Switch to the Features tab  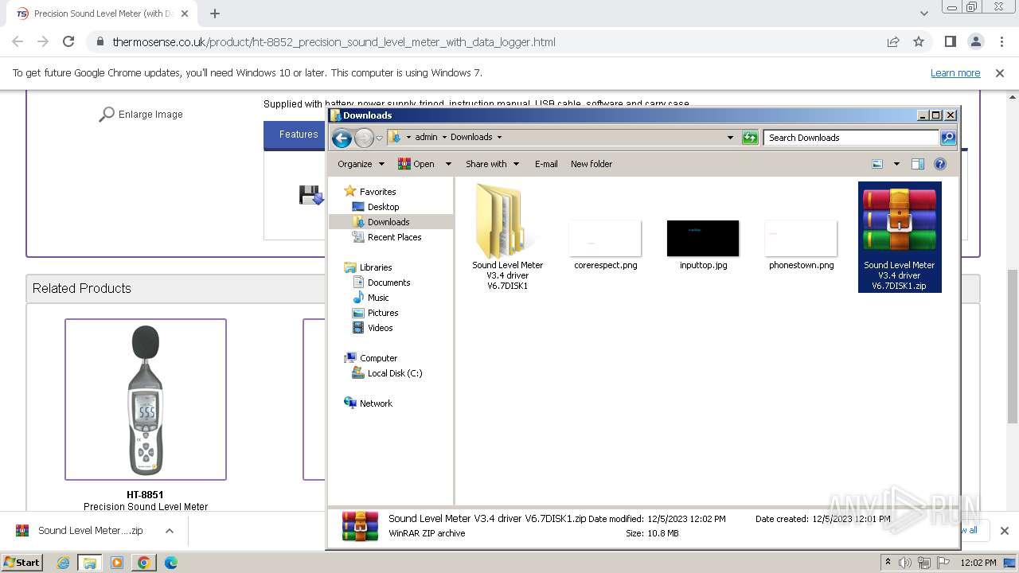[x=299, y=134]
